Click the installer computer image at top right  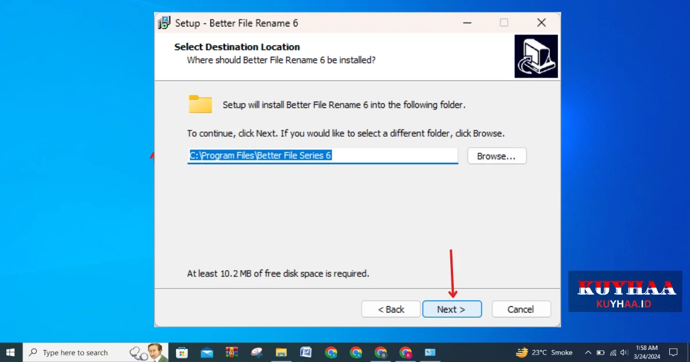tap(536, 56)
